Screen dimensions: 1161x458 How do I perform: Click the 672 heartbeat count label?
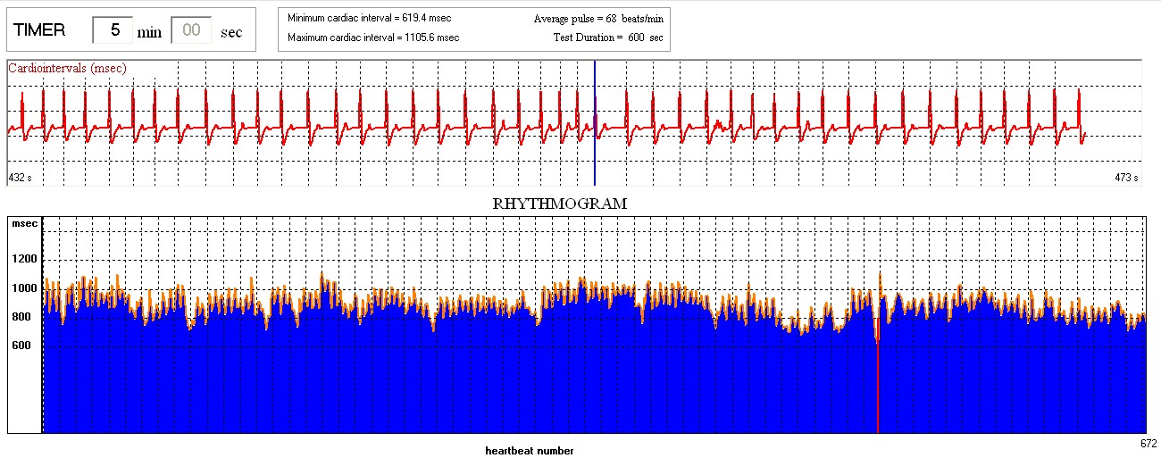[1149, 443]
